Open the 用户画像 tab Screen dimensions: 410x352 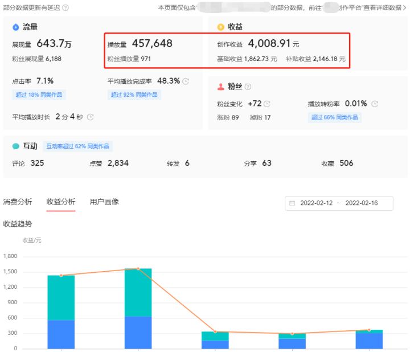[104, 202]
